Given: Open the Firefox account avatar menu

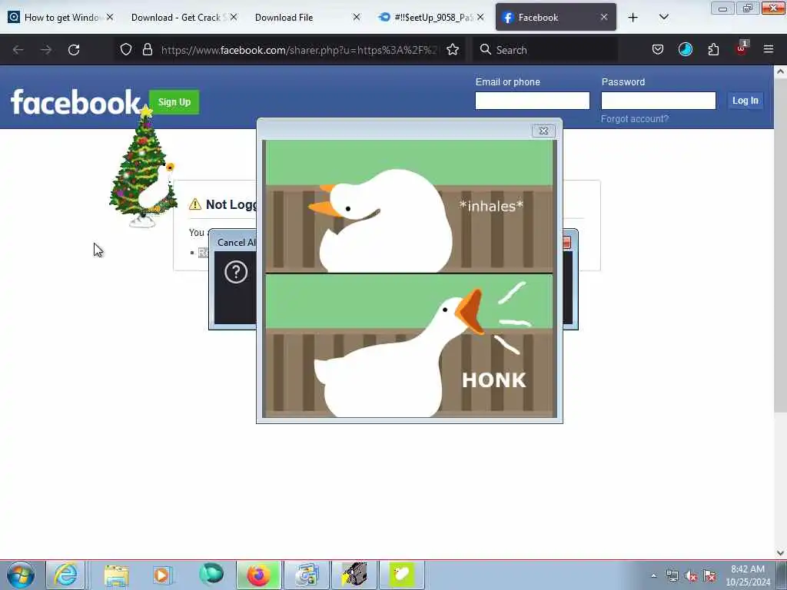Looking at the screenshot, I should click(685, 49).
